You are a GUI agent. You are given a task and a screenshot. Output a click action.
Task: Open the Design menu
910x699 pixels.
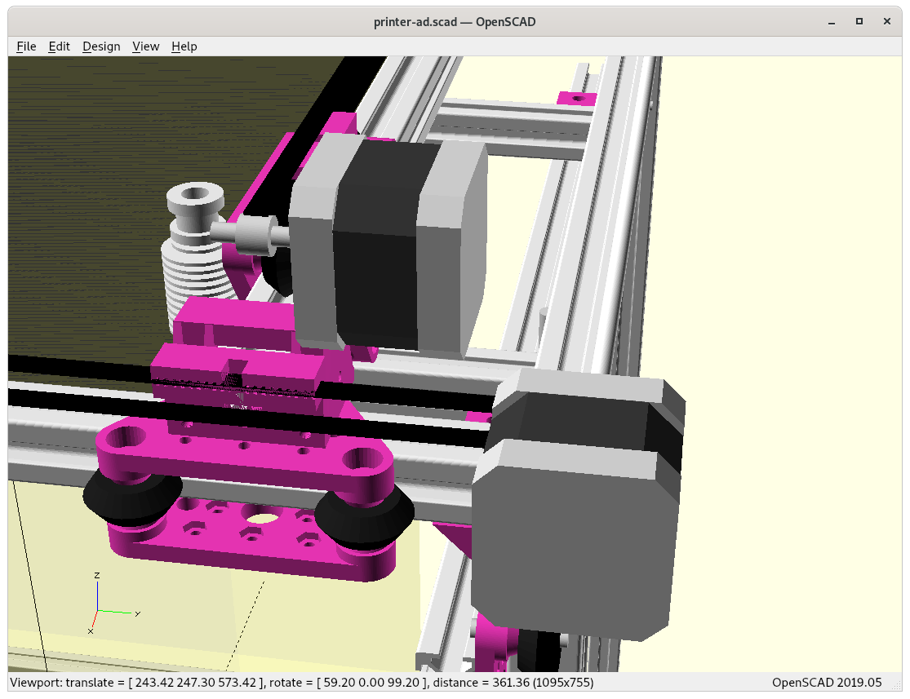pos(101,46)
